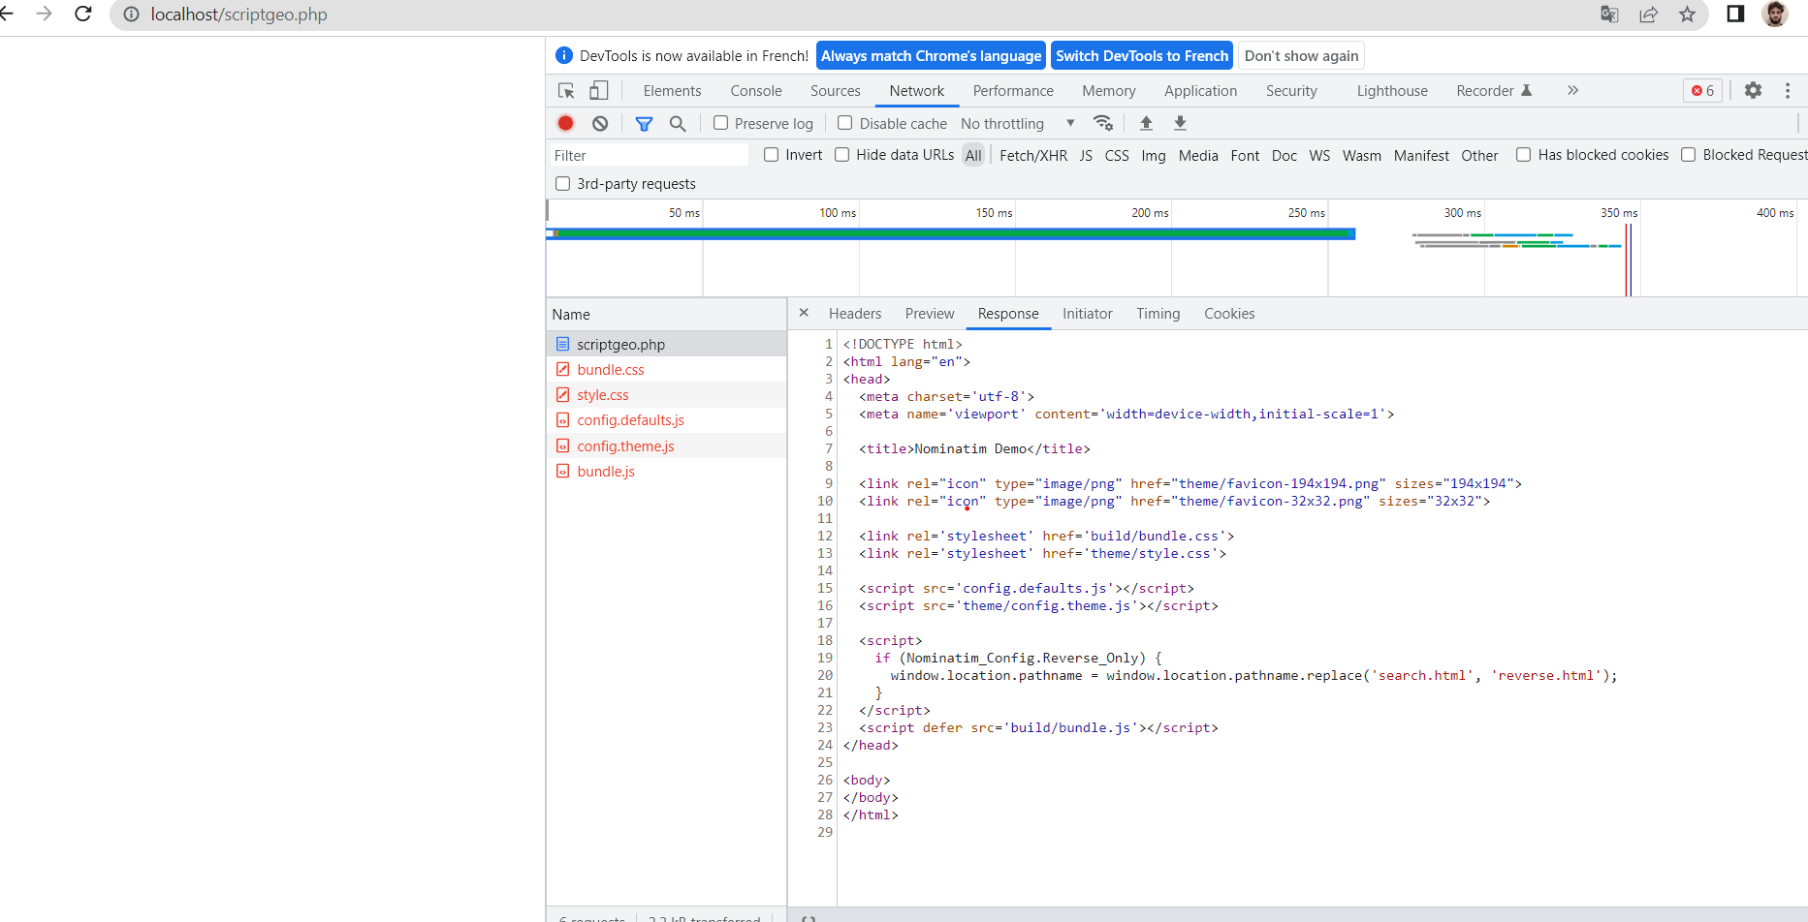
Task: Open DevTools settings gear
Action: point(1753,90)
